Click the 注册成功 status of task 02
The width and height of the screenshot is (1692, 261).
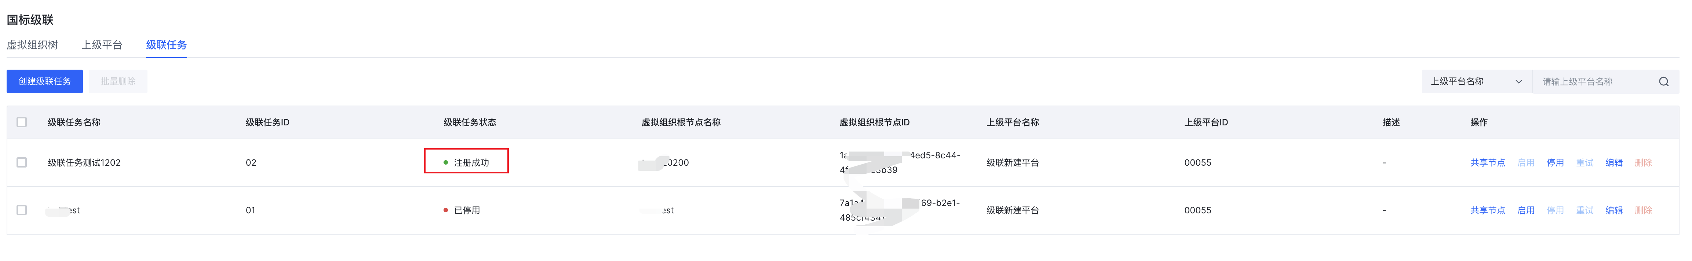[471, 163]
